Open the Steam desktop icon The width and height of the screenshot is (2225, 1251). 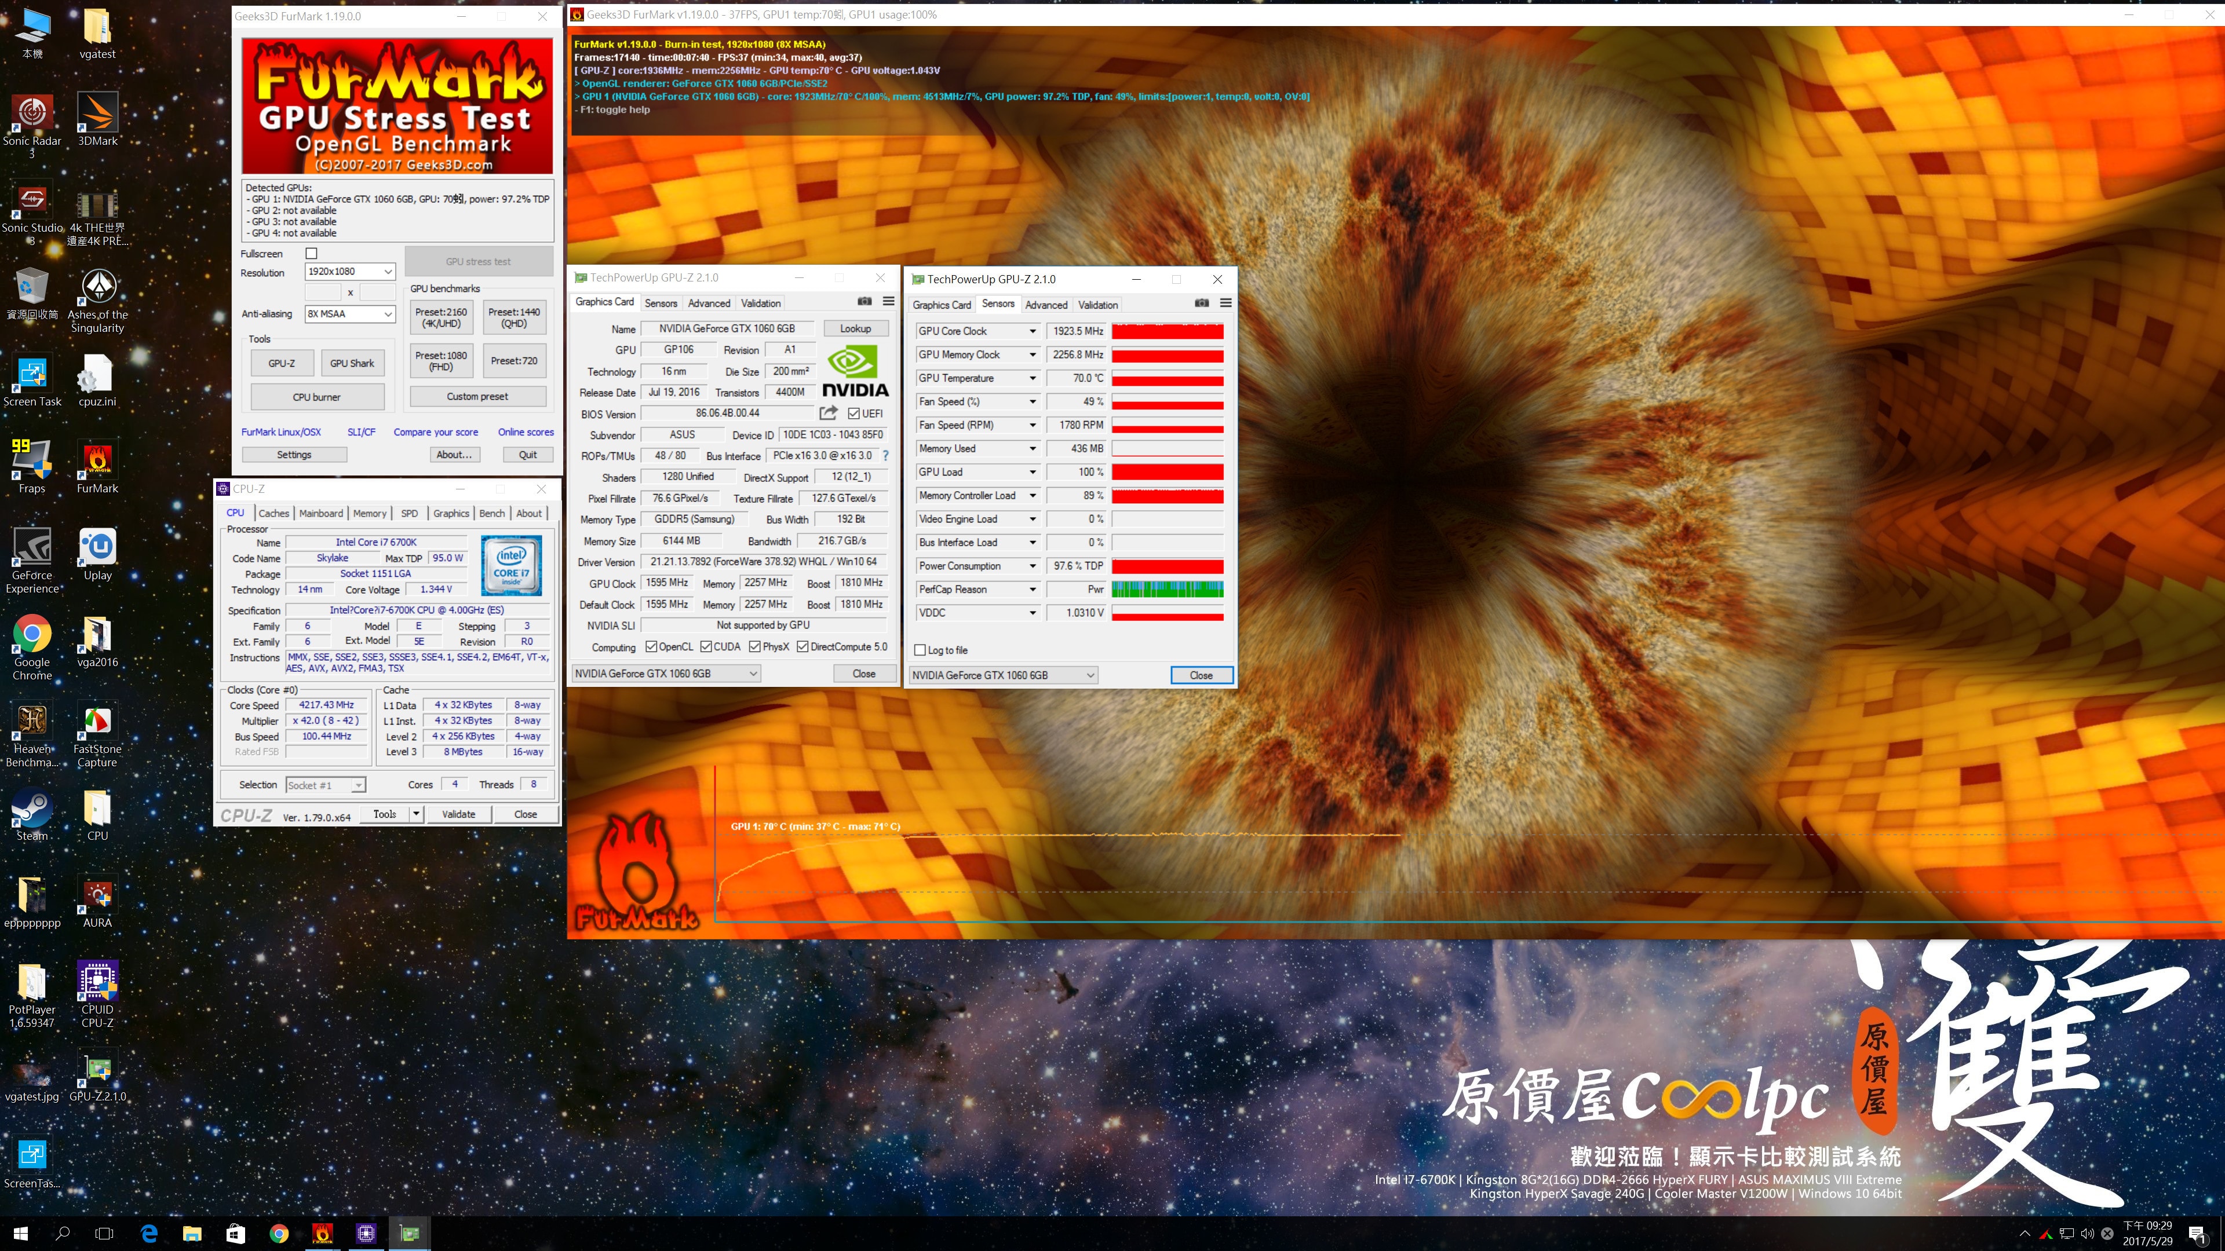coord(32,815)
